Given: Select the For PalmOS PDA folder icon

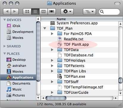Looking at the screenshot, I should pyautogui.click(x=60, y=34).
